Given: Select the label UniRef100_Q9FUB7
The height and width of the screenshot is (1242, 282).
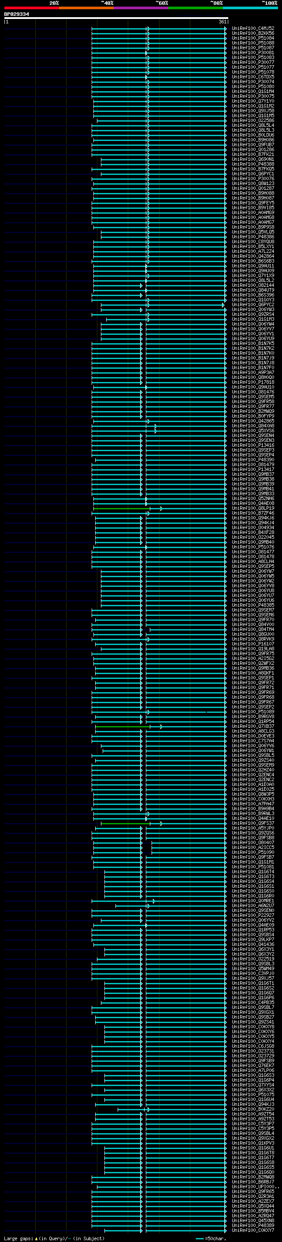Looking at the screenshot, I should click(253, 145).
